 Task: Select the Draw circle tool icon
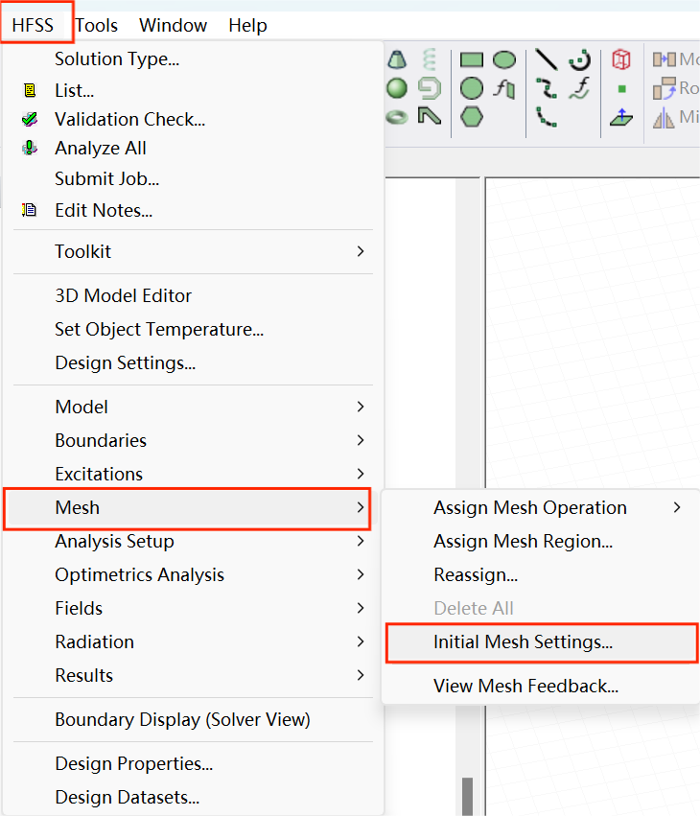pyautogui.click(x=472, y=88)
